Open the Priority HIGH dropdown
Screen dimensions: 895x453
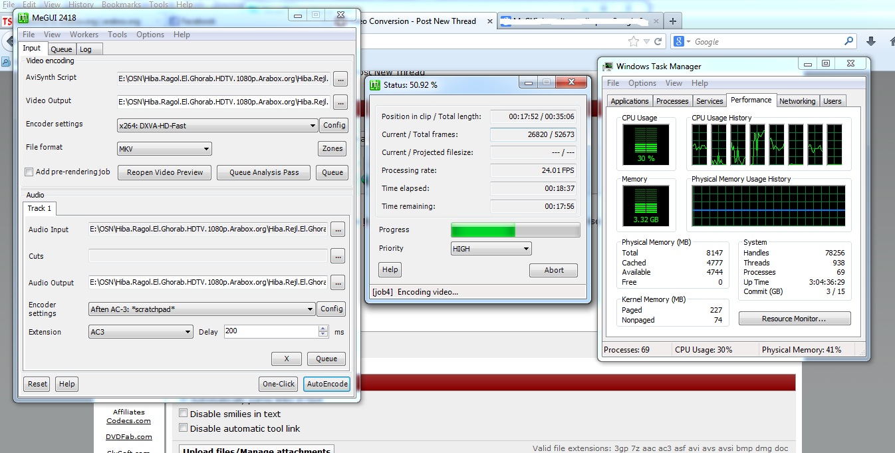[x=491, y=249]
